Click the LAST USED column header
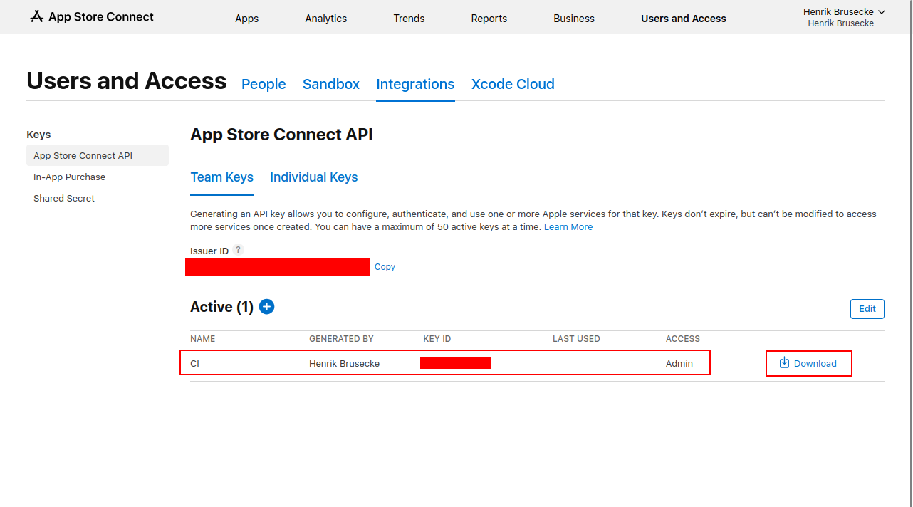This screenshot has height=507, width=913. pos(576,339)
